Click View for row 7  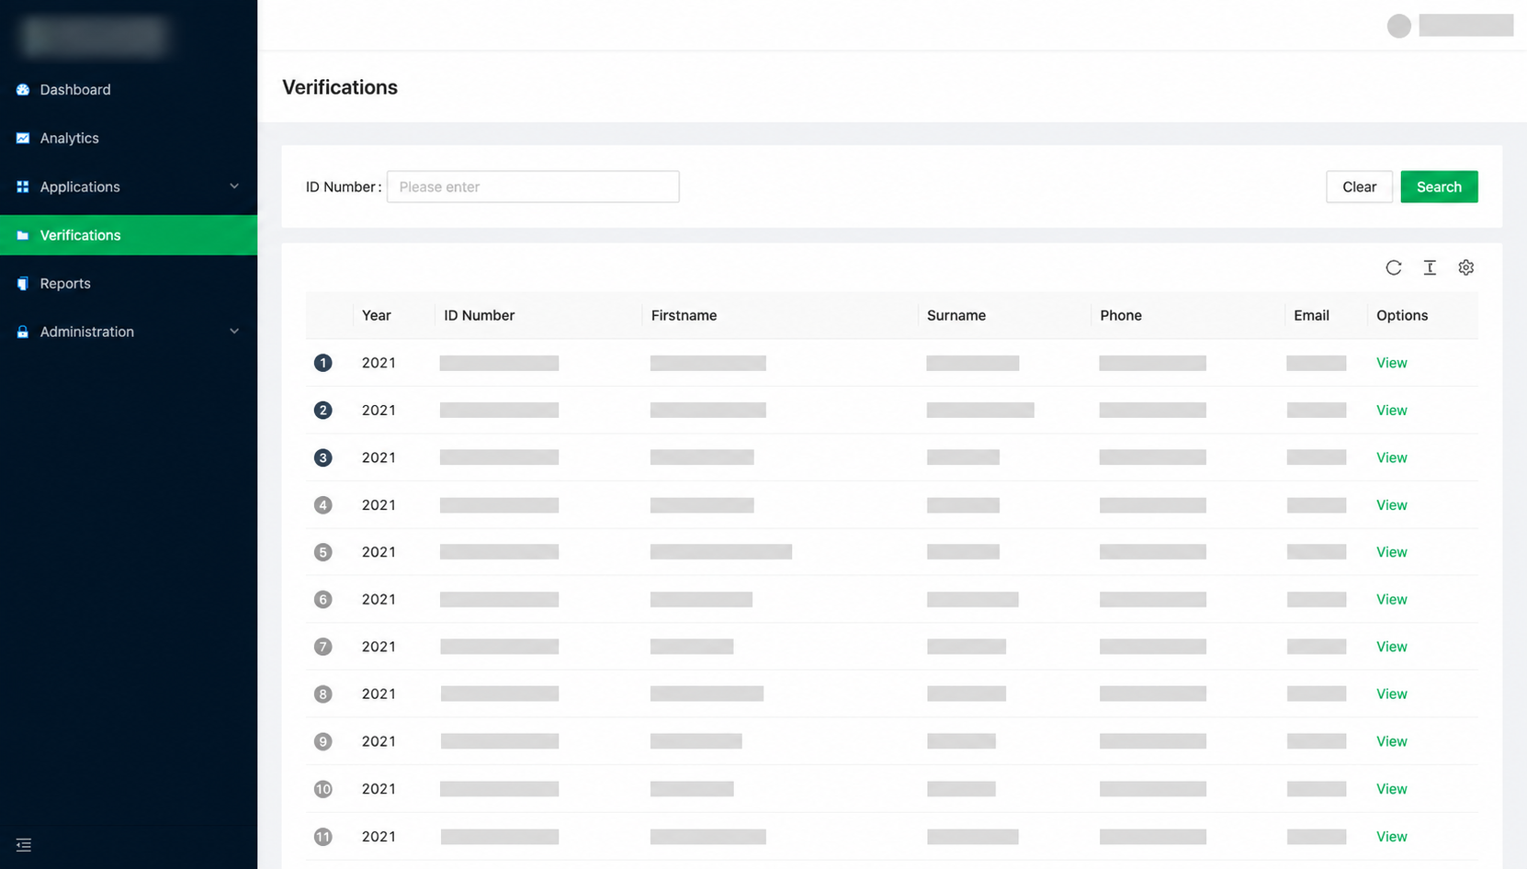click(x=1391, y=647)
